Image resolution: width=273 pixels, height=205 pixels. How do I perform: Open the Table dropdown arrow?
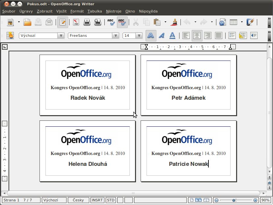click(242, 22)
